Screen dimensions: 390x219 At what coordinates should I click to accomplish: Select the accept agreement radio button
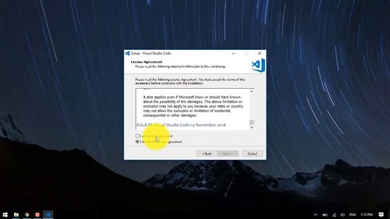pyautogui.click(x=137, y=136)
